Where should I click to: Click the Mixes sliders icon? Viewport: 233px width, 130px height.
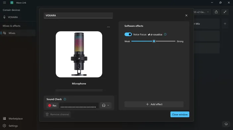[x=4, y=33]
